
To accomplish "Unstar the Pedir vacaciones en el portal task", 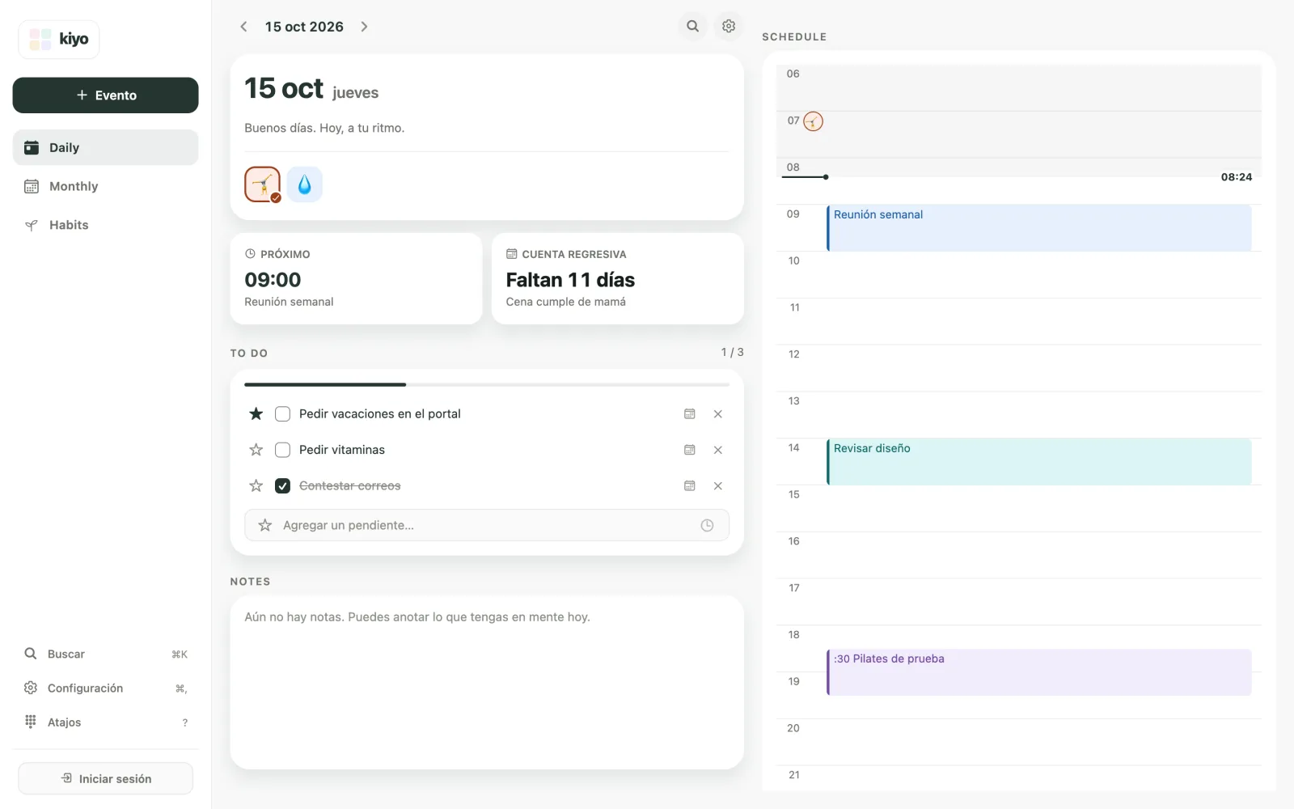I will coord(256,414).
